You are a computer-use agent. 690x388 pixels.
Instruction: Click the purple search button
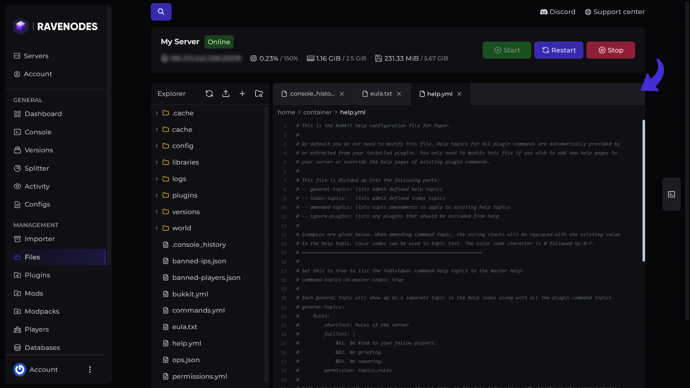[161, 12]
